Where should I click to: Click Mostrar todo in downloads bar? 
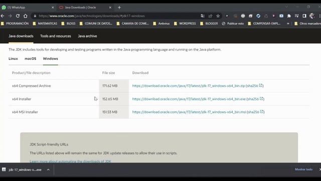pyautogui.click(x=303, y=169)
